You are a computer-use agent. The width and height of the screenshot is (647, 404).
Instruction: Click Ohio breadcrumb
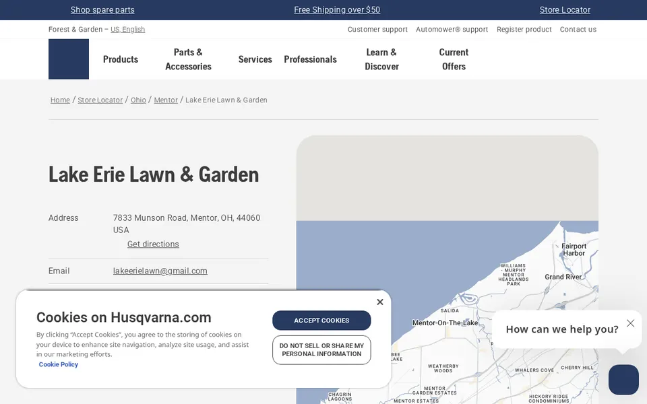(x=138, y=100)
